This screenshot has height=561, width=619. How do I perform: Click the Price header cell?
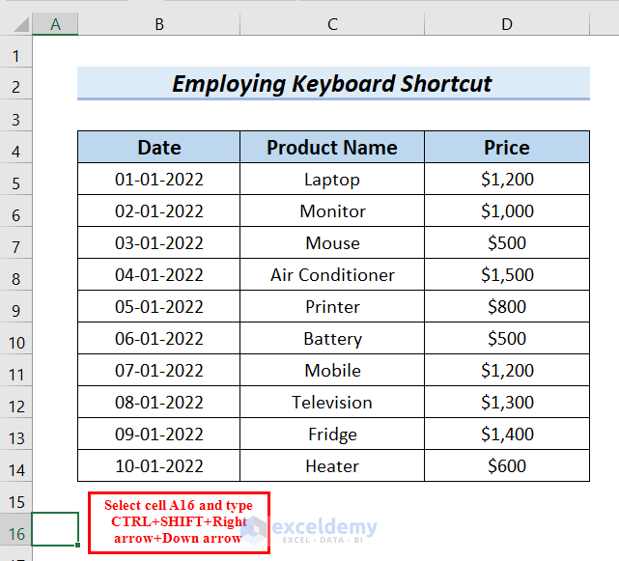pos(507,147)
